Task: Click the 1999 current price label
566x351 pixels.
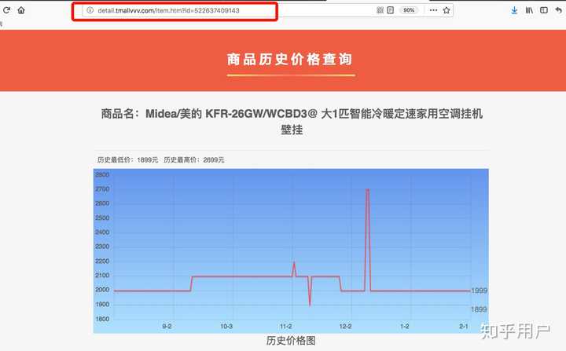Action: click(x=479, y=291)
